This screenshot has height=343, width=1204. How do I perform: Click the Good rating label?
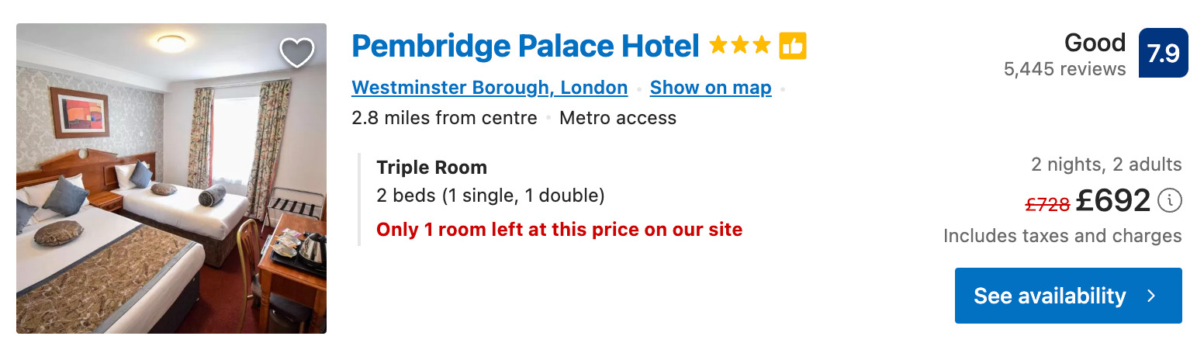point(1095,43)
